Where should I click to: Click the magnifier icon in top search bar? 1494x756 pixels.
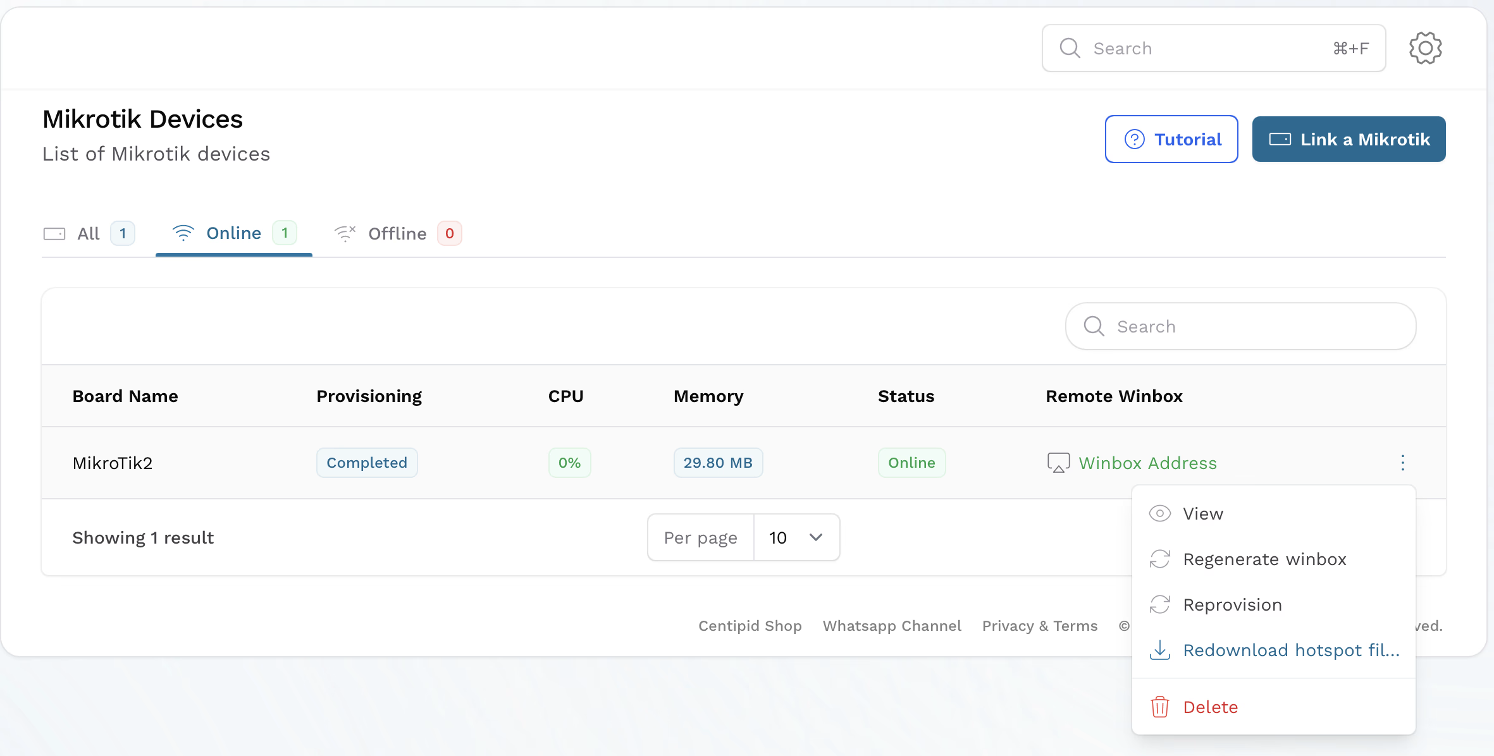(1070, 48)
